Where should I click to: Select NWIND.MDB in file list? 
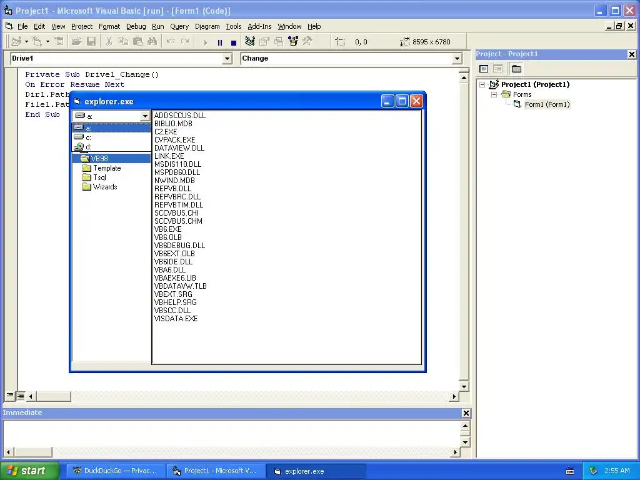click(x=174, y=181)
